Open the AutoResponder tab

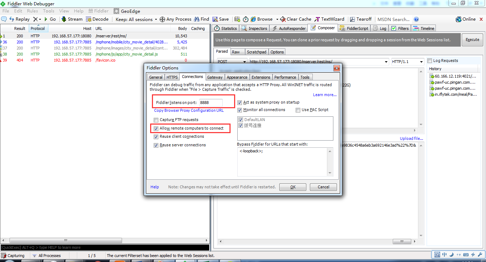[289, 28]
